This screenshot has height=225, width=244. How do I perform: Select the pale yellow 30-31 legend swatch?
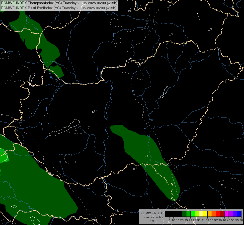[x=201, y=214]
